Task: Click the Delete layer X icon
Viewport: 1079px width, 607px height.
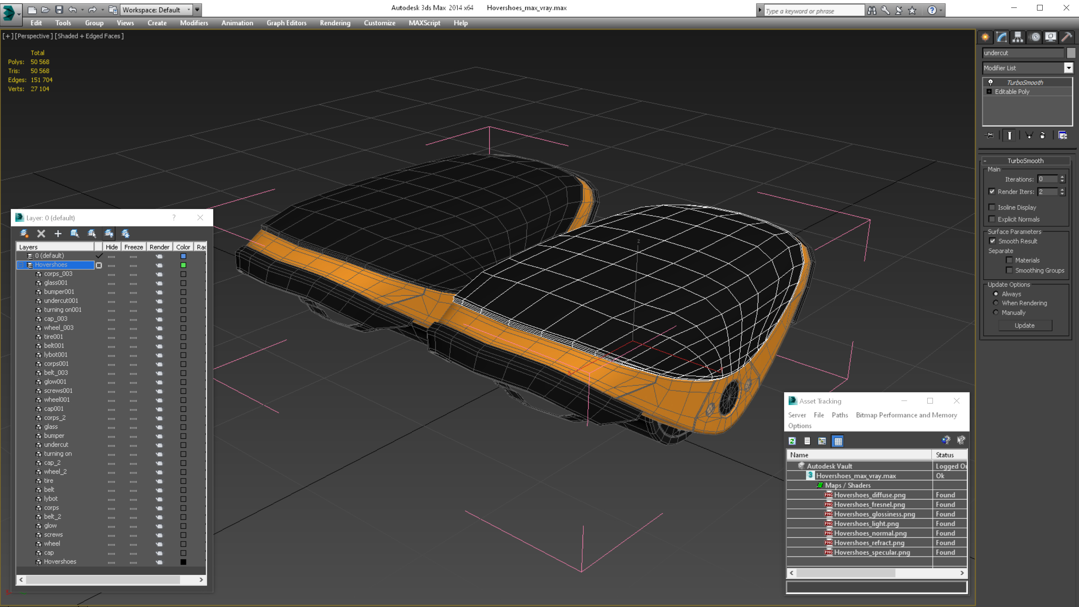Action: pyautogui.click(x=41, y=234)
